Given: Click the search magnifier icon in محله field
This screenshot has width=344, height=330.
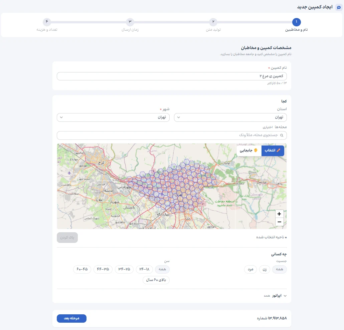Looking at the screenshot, I should point(282,135).
